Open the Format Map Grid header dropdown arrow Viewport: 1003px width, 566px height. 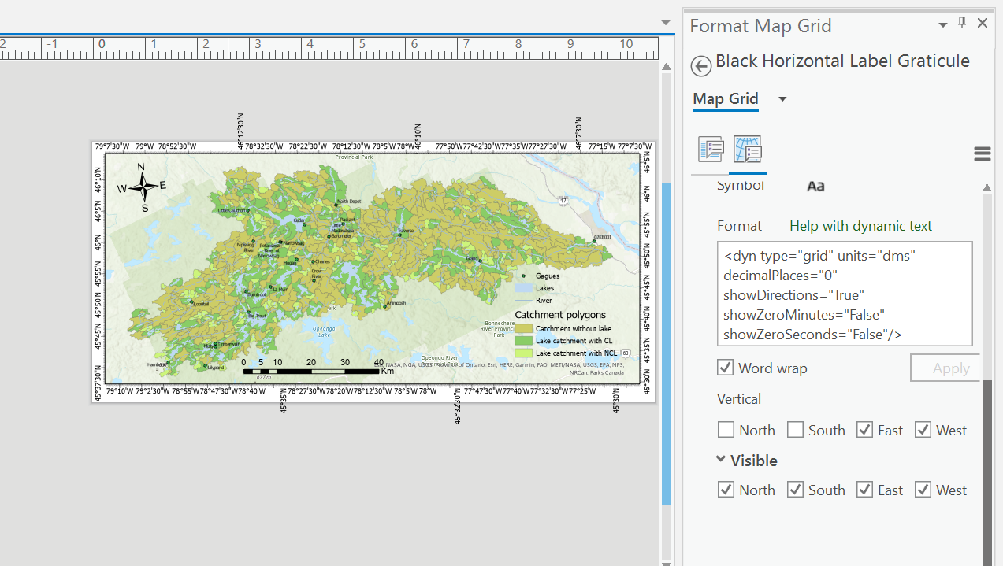(942, 25)
